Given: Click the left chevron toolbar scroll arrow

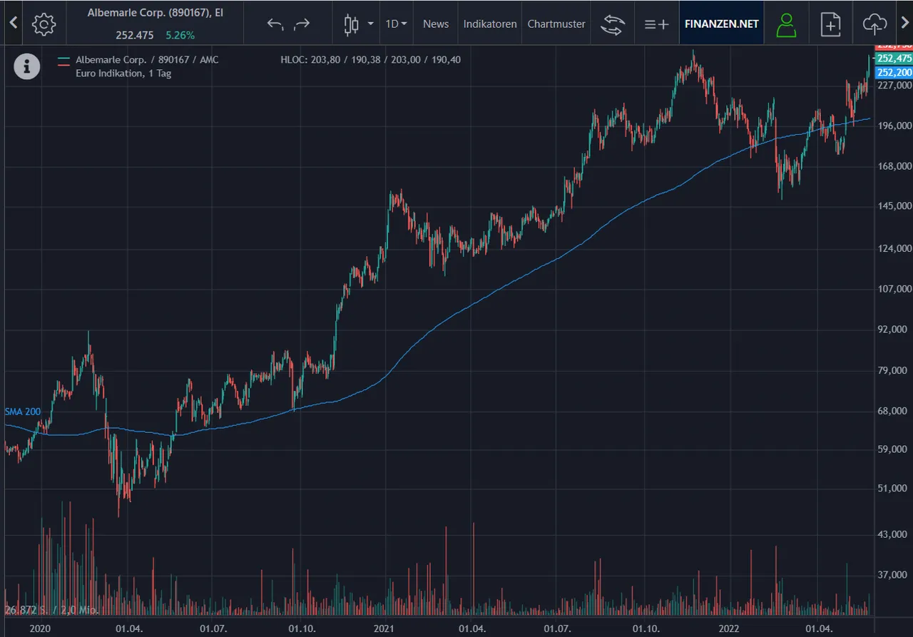Looking at the screenshot, I should (12, 23).
